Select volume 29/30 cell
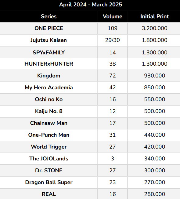180x199 pixels. 113,40
